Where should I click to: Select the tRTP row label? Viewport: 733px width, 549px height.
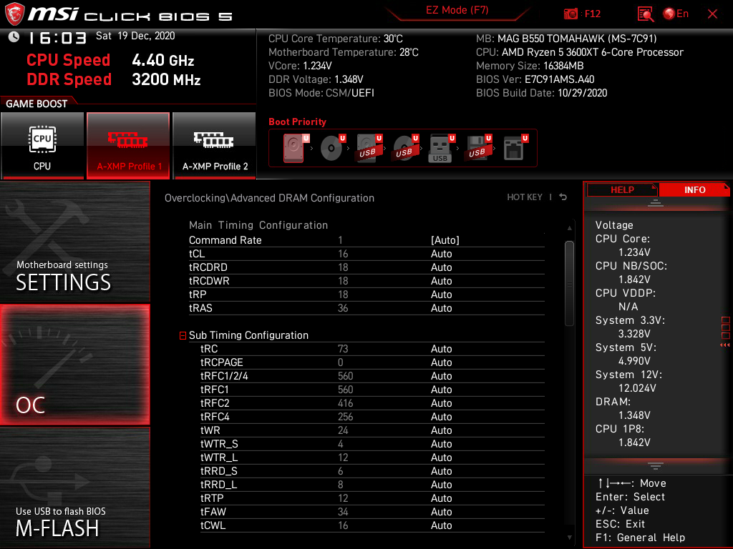coord(212,498)
